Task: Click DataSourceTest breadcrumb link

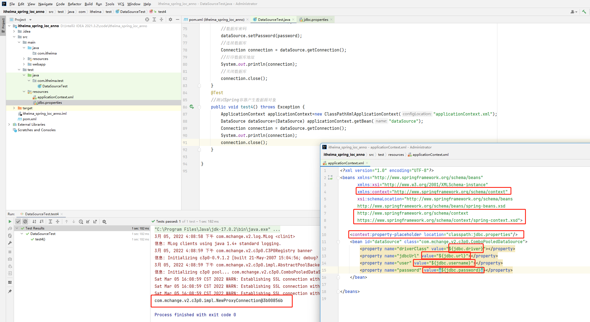Action: tap(133, 12)
